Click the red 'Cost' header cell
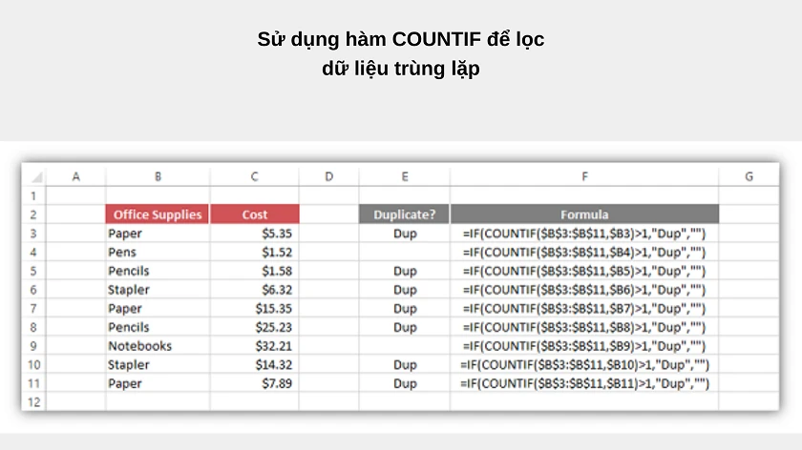 point(254,215)
